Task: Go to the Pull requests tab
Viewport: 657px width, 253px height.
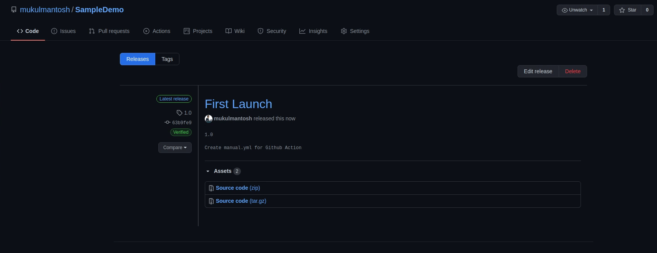Action: point(109,31)
